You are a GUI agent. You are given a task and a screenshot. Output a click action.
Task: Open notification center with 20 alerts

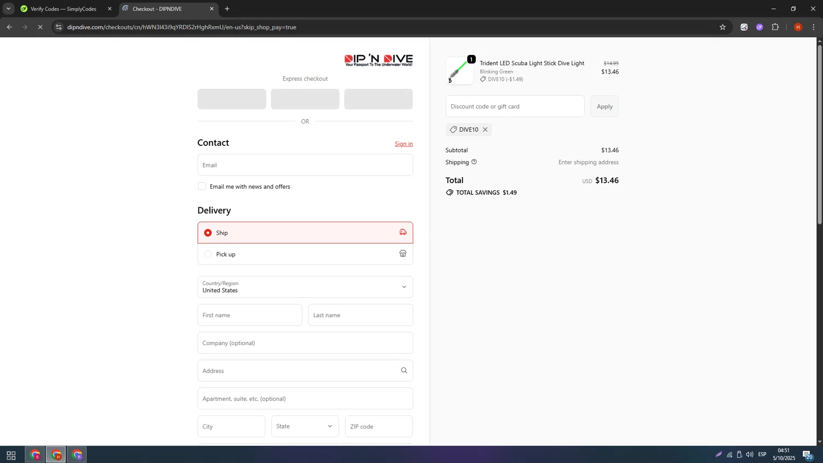click(x=808, y=455)
